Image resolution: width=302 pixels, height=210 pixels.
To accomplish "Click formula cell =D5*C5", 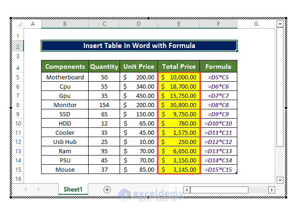I will click(x=218, y=77).
